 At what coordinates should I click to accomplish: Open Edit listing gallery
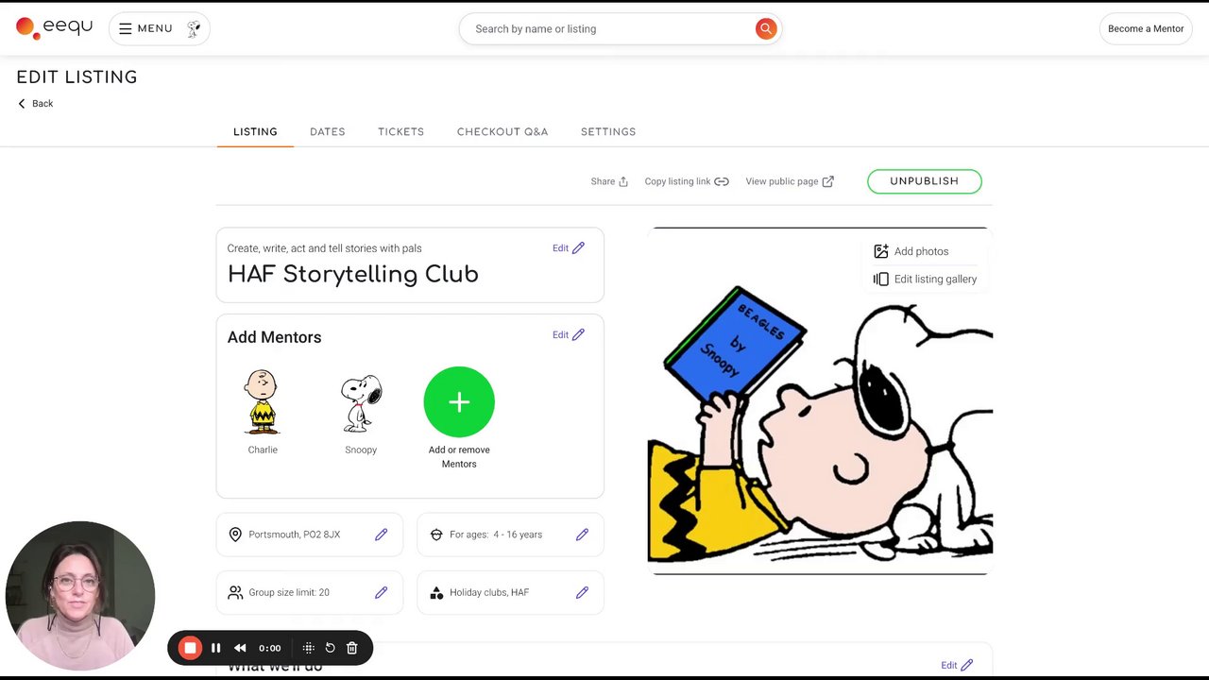tap(925, 280)
